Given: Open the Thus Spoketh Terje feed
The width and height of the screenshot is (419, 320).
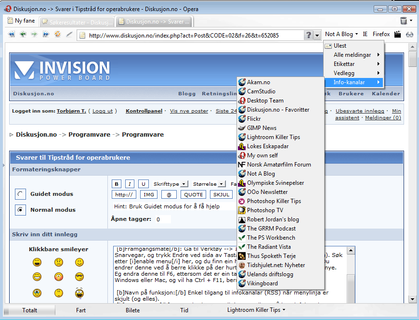Looking at the screenshot, I should 281,256.
